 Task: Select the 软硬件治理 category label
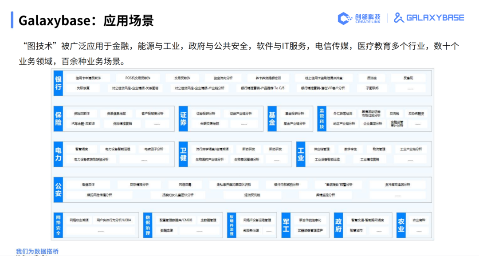pos(232,225)
